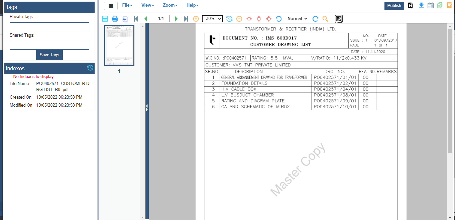Viewport: 455px width, 220px height.
Task: Click the orange zoom in plus icon
Action: pos(196,19)
